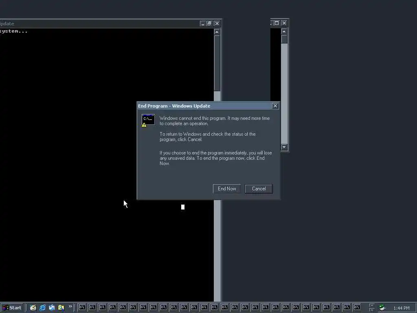
Task: Click the 'If you choose to end' warning paragraph
Action: coord(216,158)
